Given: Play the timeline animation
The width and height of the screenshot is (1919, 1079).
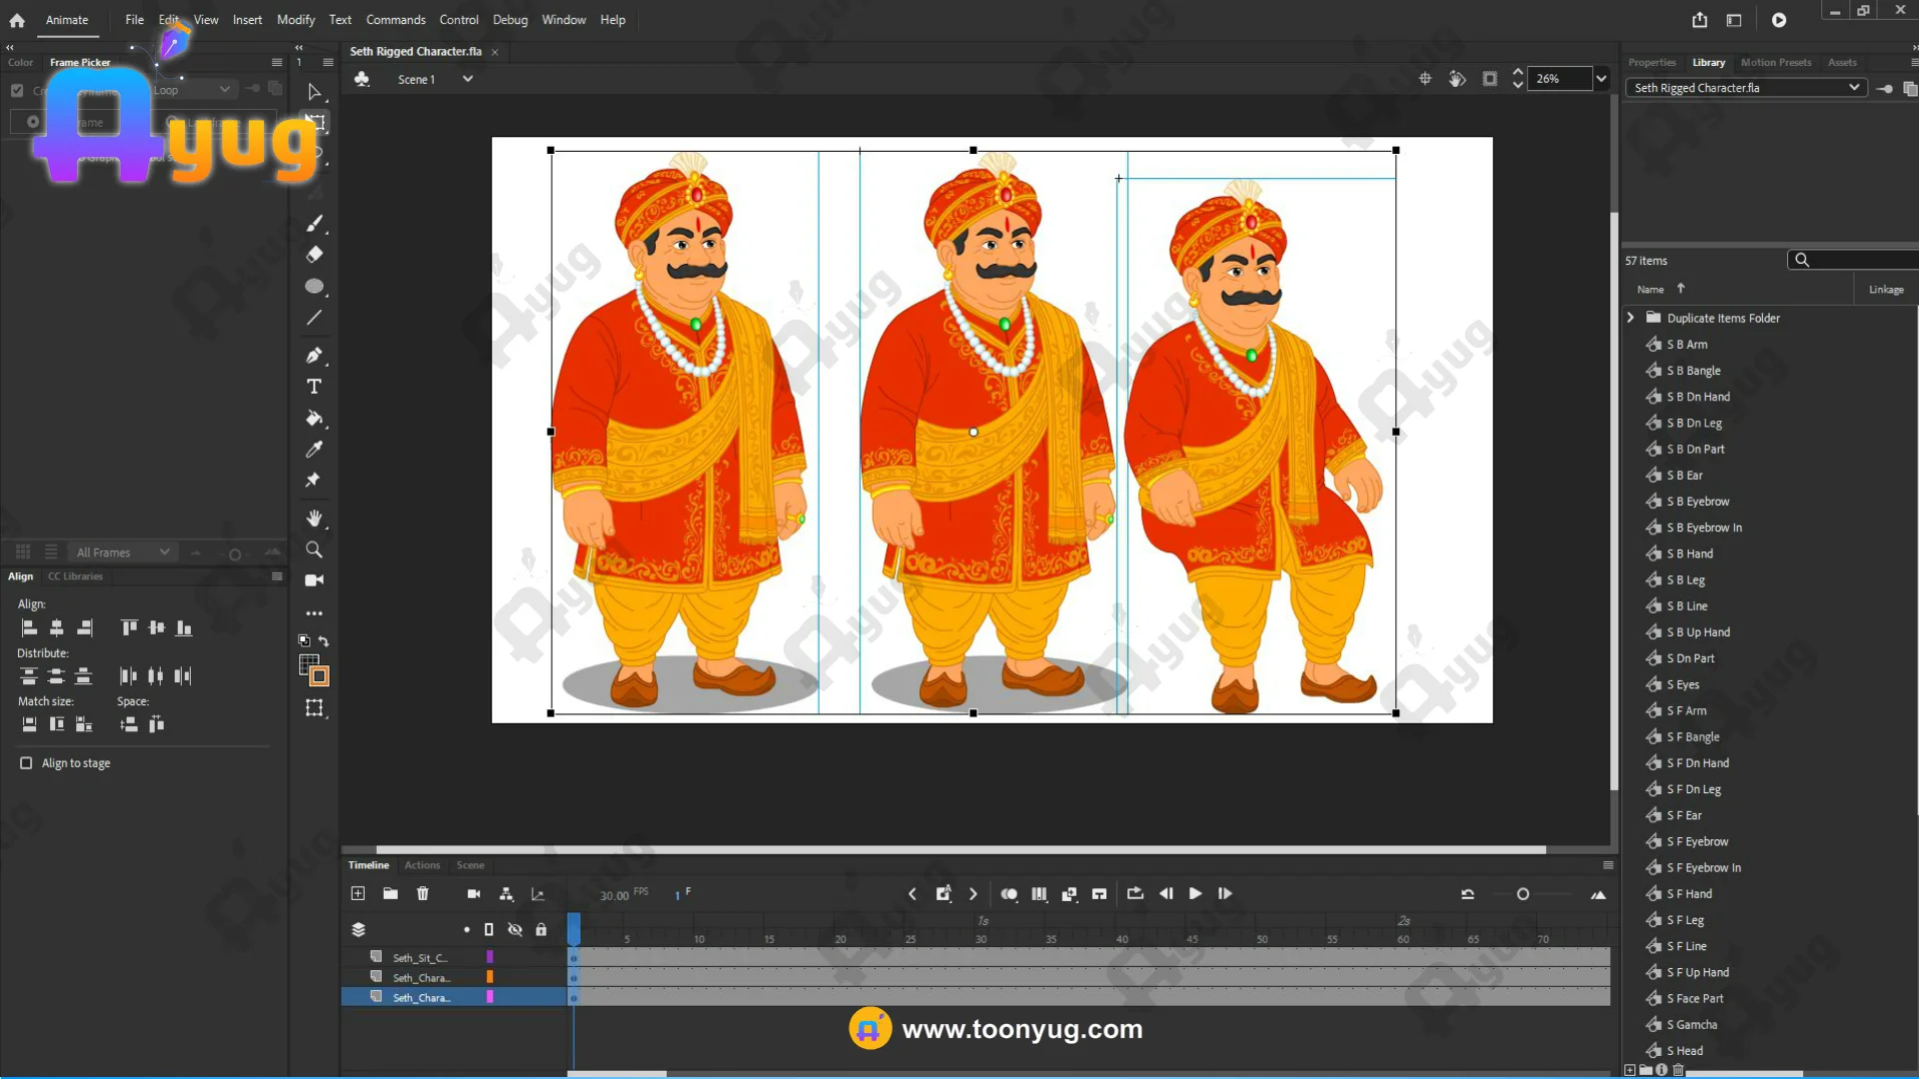Looking at the screenshot, I should (x=1195, y=893).
